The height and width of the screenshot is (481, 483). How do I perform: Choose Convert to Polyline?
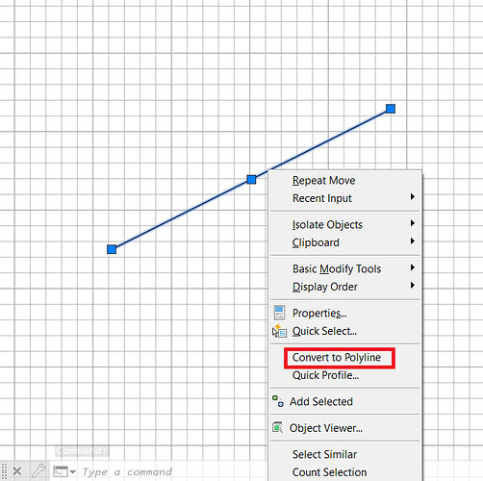337,357
